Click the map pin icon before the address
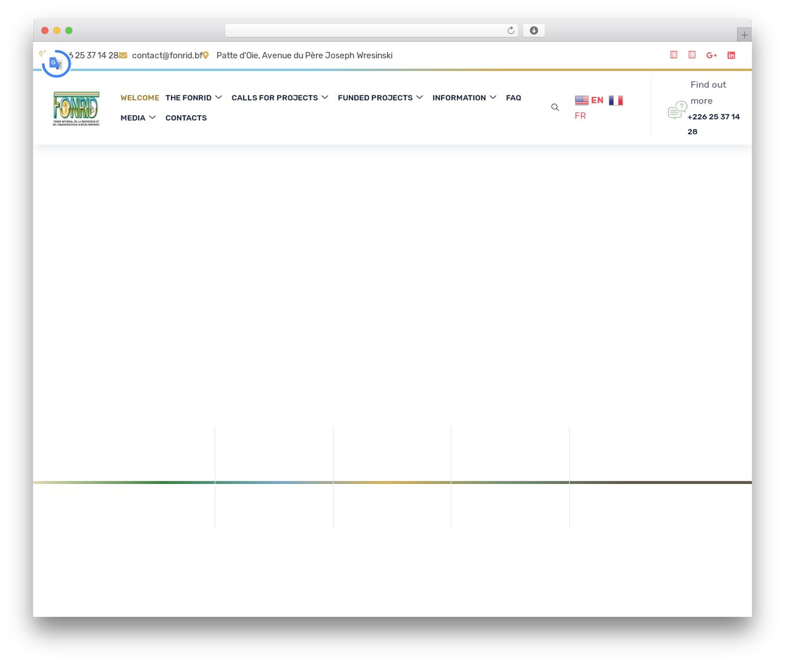The image size is (785, 664). tap(205, 55)
